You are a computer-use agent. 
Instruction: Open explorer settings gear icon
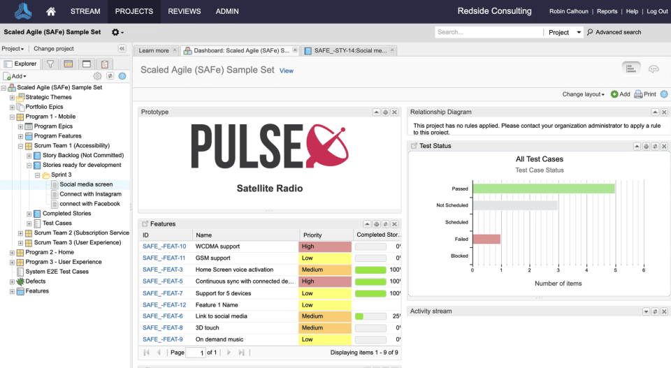click(x=98, y=76)
